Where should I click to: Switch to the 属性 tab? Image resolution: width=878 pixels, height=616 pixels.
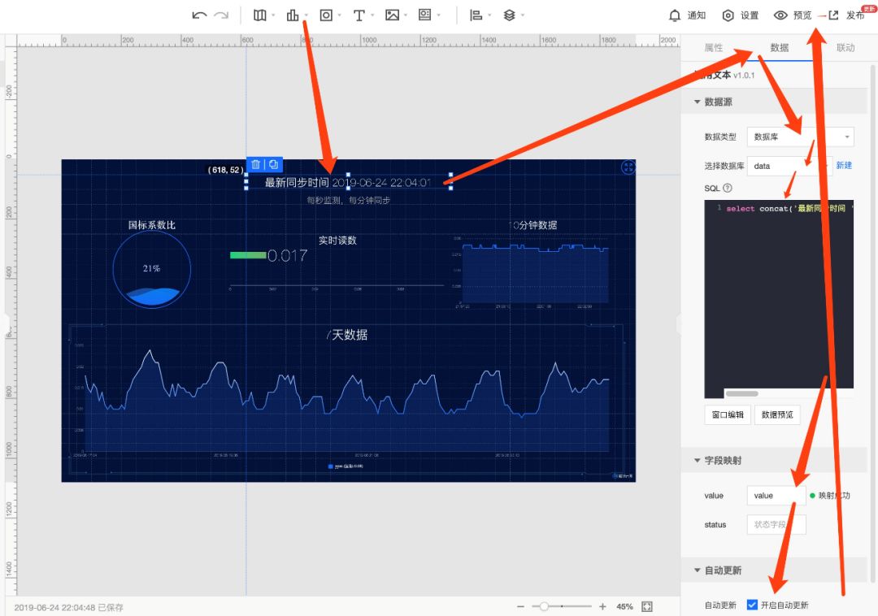714,48
